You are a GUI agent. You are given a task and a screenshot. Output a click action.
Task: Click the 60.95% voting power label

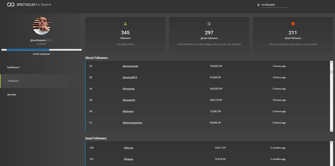click(x=41, y=54)
